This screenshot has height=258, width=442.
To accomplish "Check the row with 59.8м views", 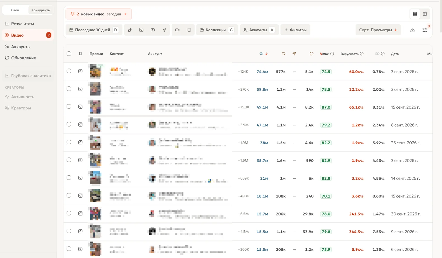I will tap(69, 89).
